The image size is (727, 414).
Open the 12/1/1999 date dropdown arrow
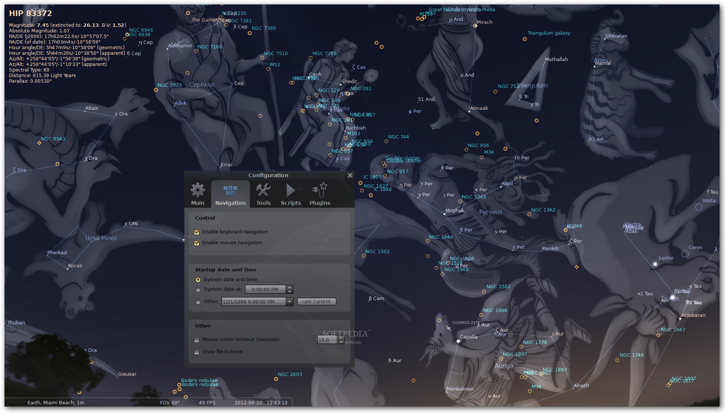(x=289, y=302)
